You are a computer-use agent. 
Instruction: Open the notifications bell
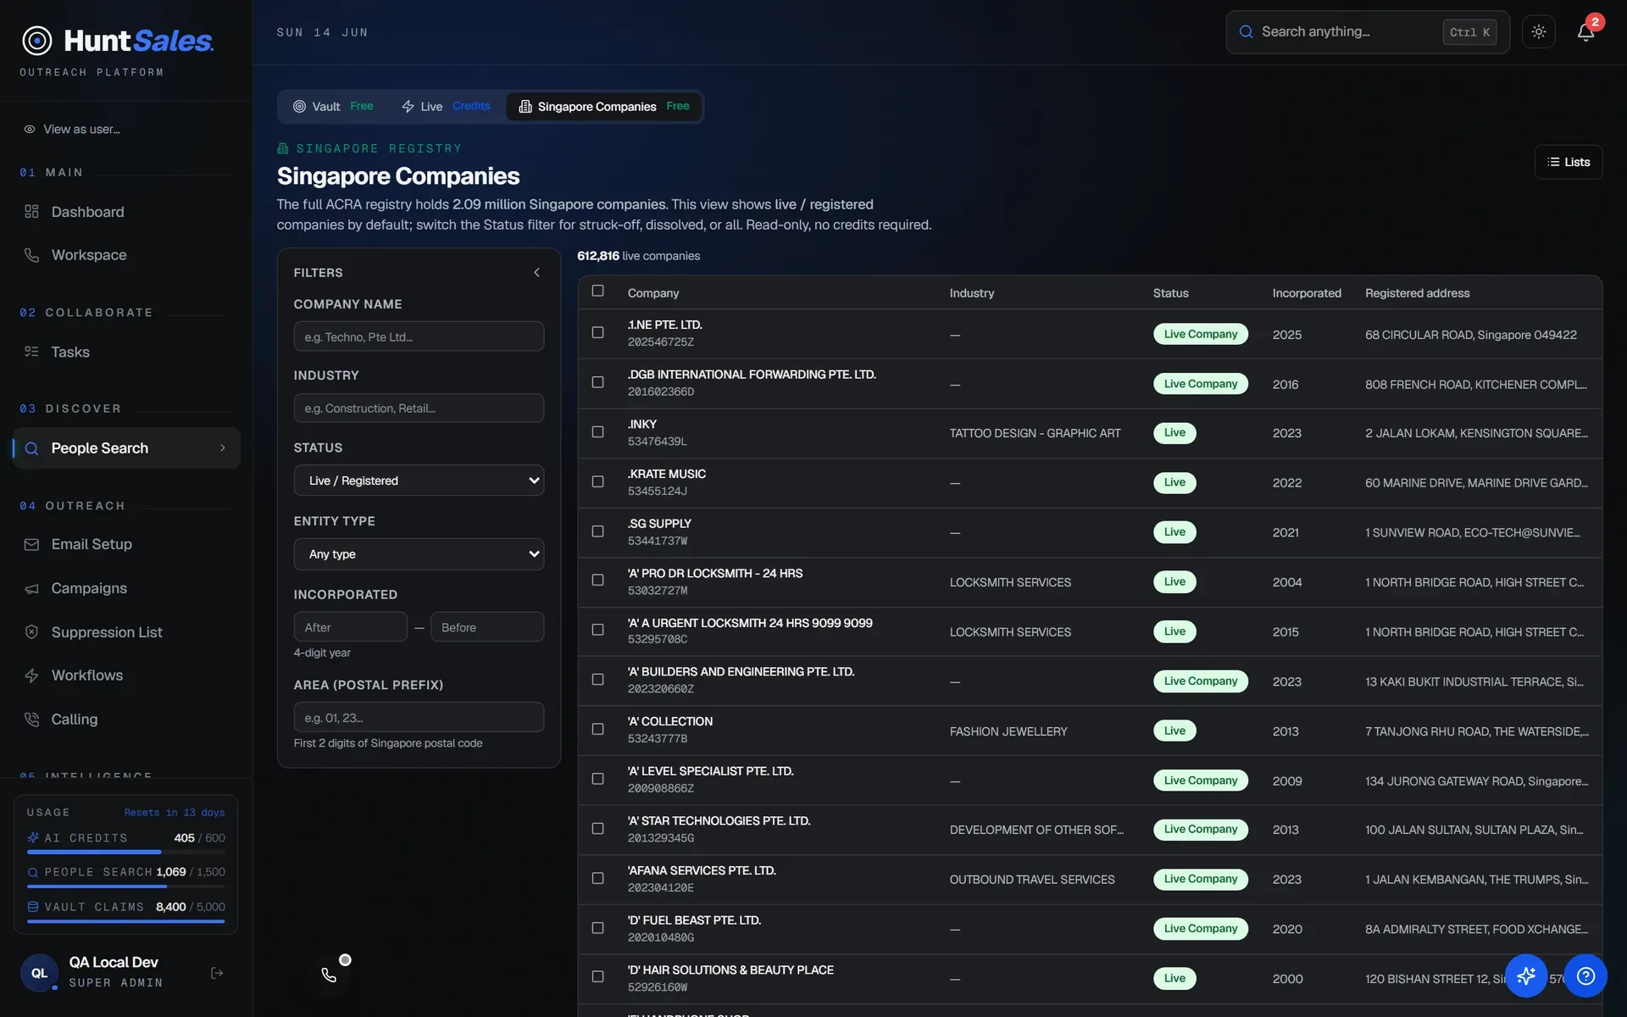tap(1585, 32)
